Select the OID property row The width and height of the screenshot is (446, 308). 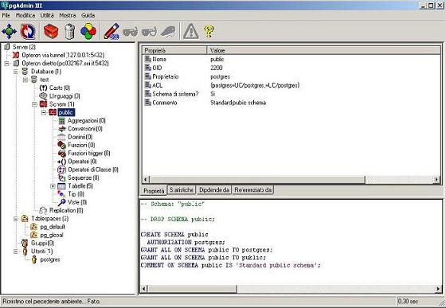291,68
